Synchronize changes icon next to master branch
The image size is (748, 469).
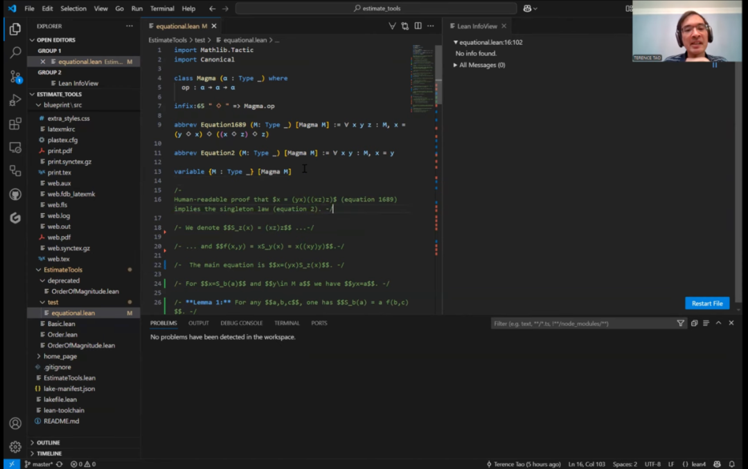pos(59,463)
